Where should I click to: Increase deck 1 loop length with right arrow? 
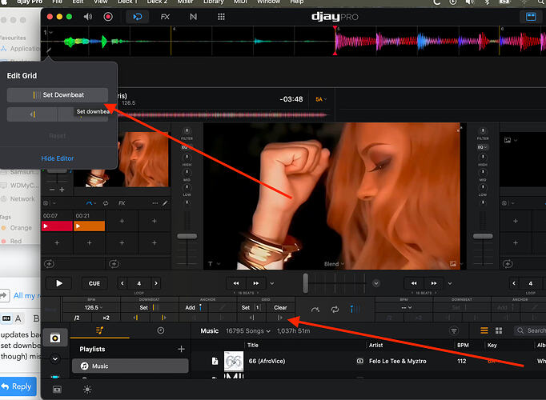tap(156, 283)
